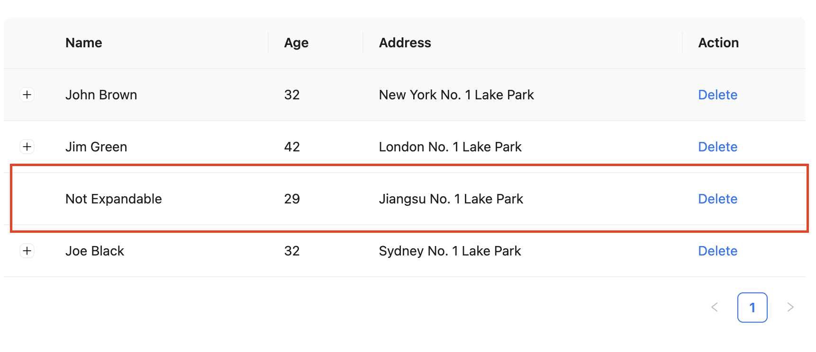Delete the John Brown entry
816x352 pixels.
[717, 95]
